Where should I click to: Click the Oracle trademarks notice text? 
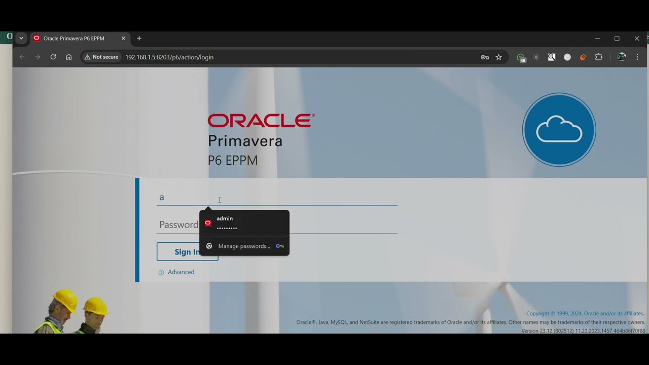(471, 322)
